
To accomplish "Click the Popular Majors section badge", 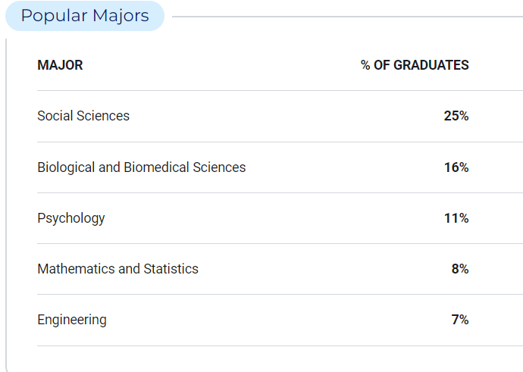I will pyautogui.click(x=85, y=16).
